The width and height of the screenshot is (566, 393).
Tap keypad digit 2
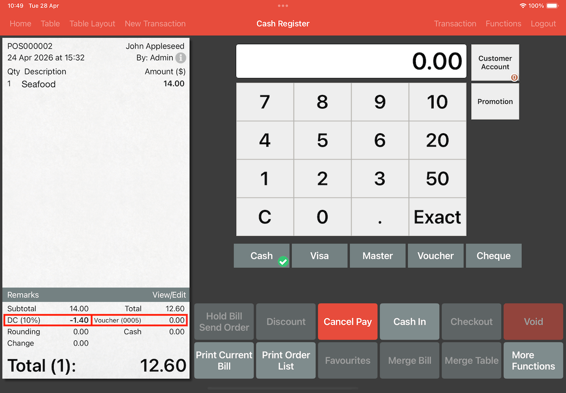[x=322, y=178]
